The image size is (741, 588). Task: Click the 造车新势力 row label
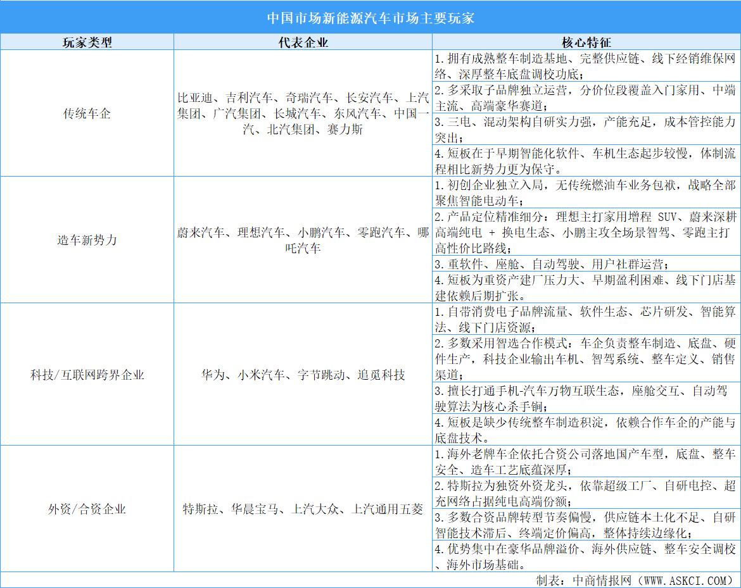click(x=87, y=240)
